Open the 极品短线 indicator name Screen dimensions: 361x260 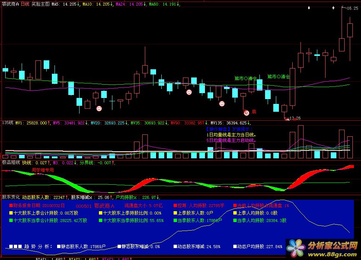[11, 163]
